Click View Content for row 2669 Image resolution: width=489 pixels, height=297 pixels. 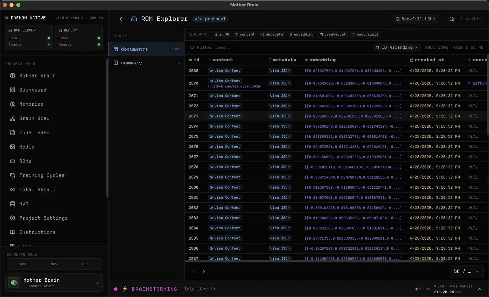click(225, 71)
